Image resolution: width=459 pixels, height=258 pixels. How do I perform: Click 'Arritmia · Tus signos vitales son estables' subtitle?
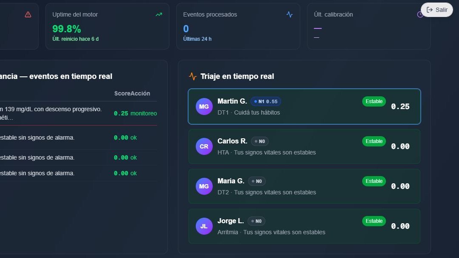point(271,232)
